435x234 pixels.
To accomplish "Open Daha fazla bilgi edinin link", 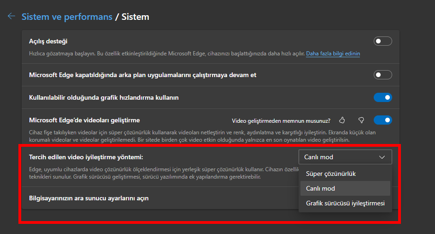I will tap(333, 54).
